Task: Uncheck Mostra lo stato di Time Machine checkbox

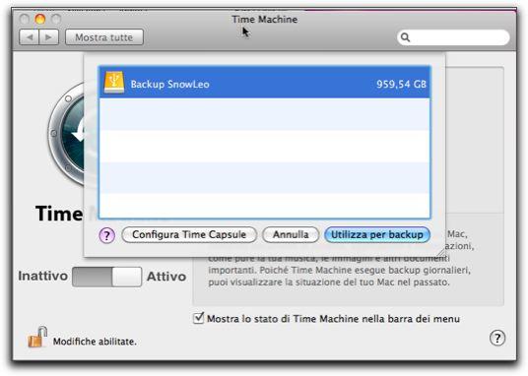Action: (199, 318)
